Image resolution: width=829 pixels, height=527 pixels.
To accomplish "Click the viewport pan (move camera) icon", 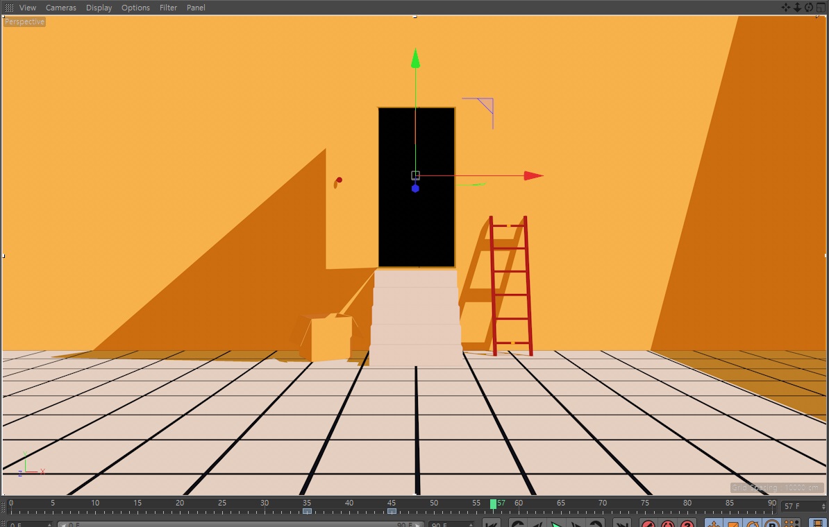I will pos(786,7).
